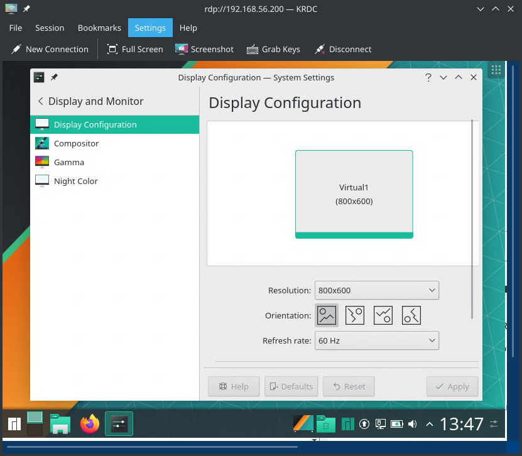Viewport: 522px width, 456px height.
Task: Open the Night Color settings page
Action: pyautogui.click(x=76, y=181)
